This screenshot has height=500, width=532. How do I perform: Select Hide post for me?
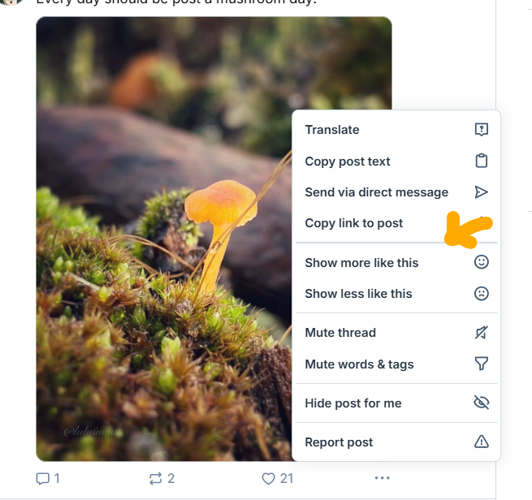point(353,403)
